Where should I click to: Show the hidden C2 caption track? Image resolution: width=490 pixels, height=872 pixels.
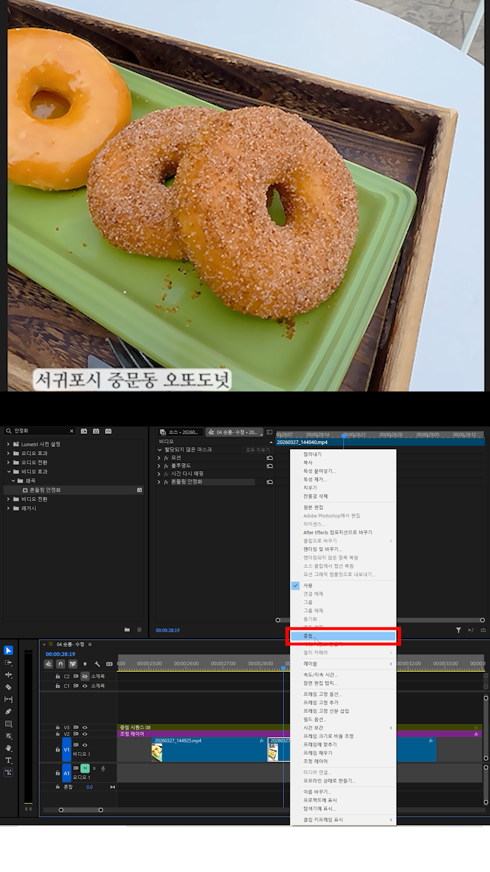(x=85, y=676)
